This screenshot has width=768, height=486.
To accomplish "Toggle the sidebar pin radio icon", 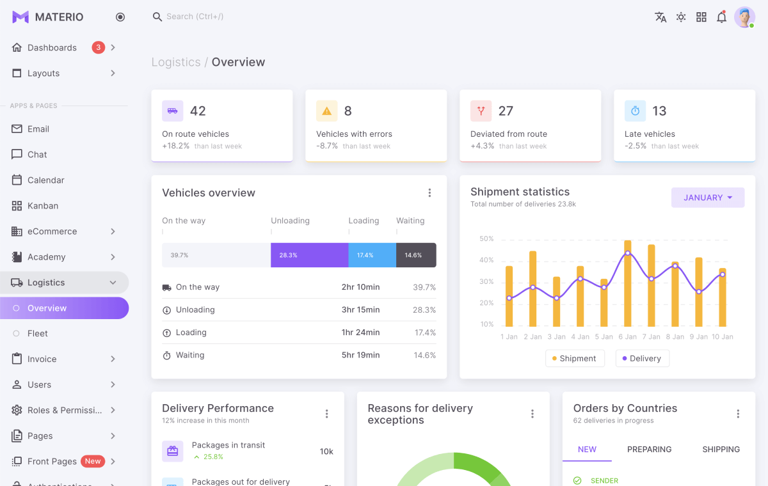I will pyautogui.click(x=120, y=17).
